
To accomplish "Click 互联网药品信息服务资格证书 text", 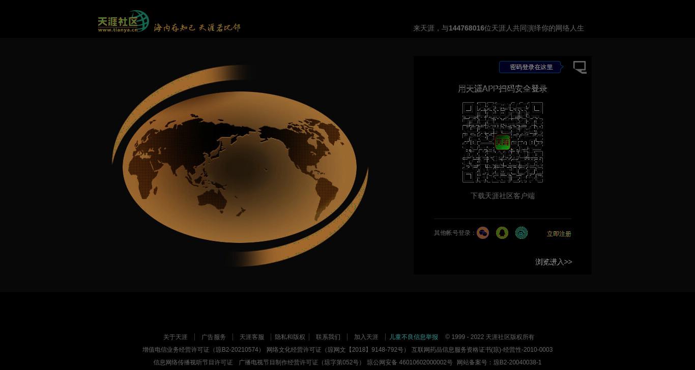I will pos(482,350).
